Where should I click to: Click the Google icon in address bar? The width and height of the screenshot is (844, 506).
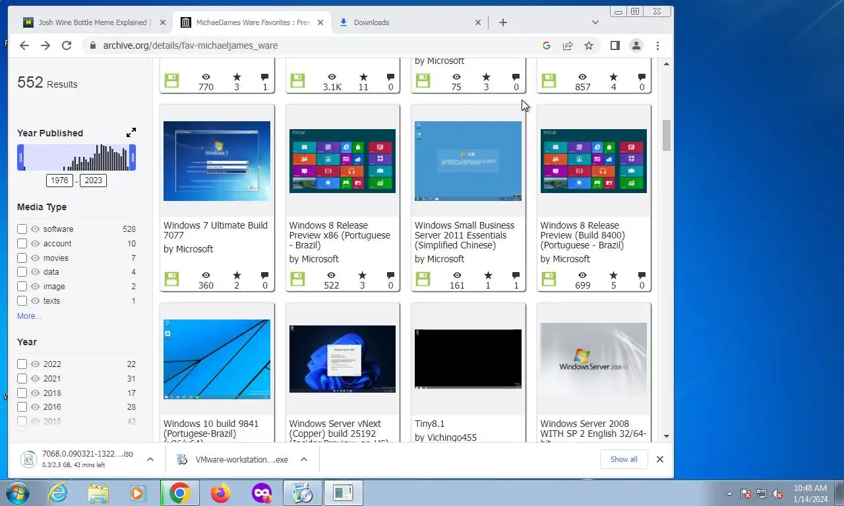click(x=546, y=45)
